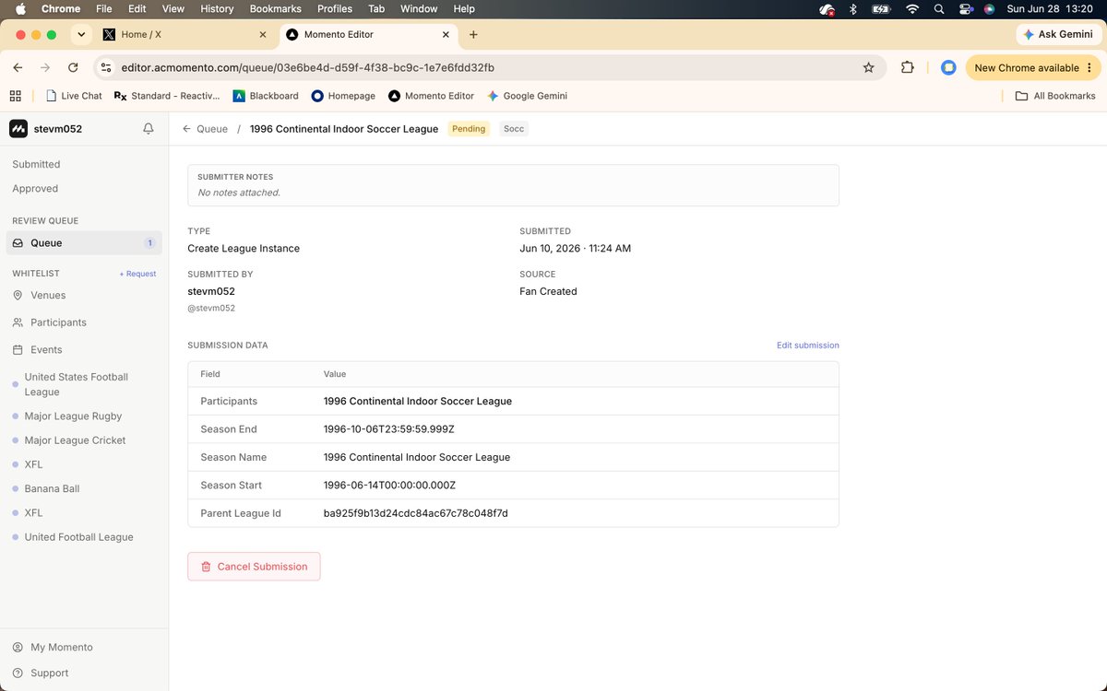Click Parent League Id value ba925f9b13d24cdc84ac67c78c048f7d

[416, 513]
